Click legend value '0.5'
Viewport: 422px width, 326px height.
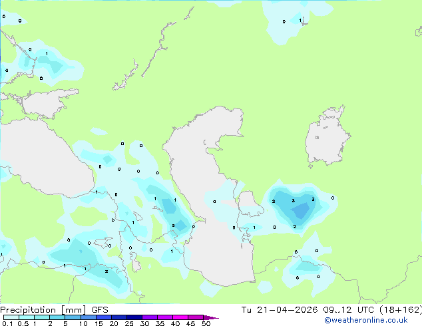pos(23,323)
